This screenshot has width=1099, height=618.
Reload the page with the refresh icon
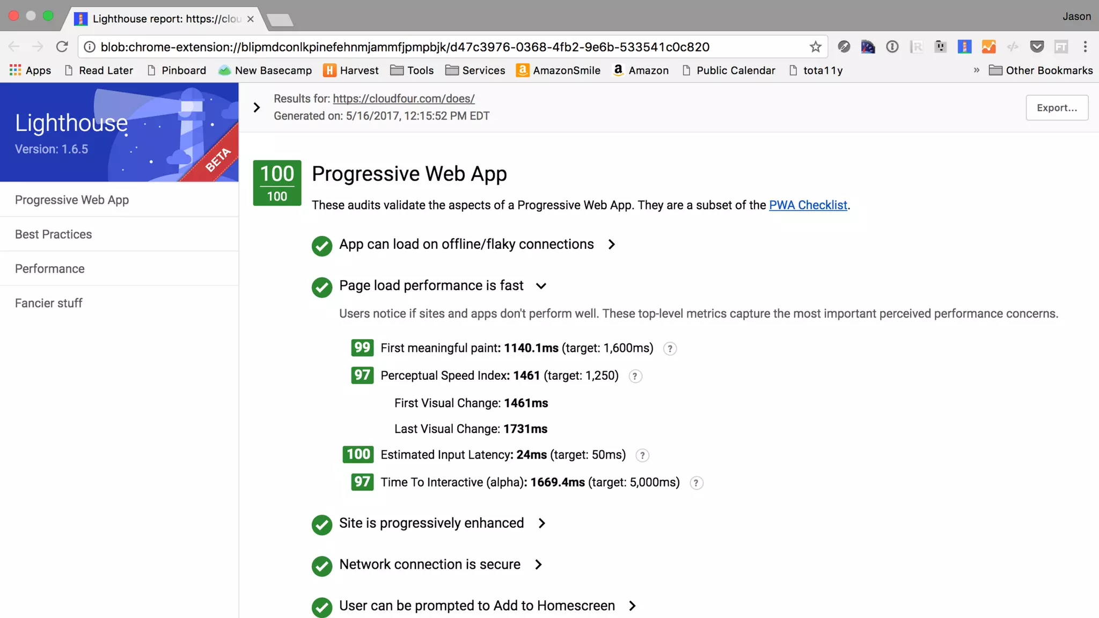pyautogui.click(x=62, y=47)
